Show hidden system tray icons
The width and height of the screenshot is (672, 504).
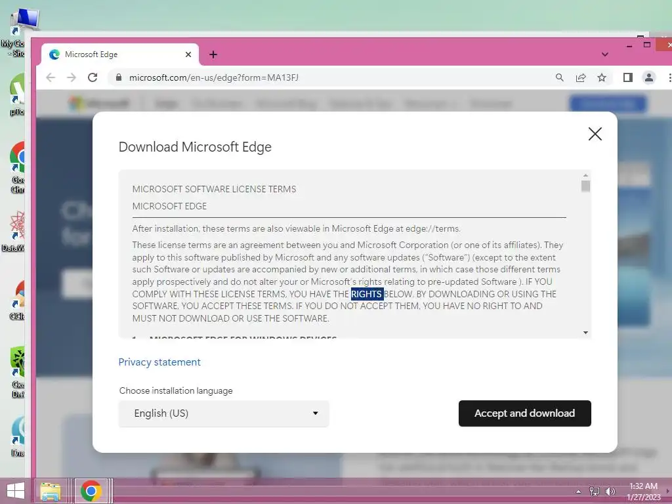[x=578, y=492]
